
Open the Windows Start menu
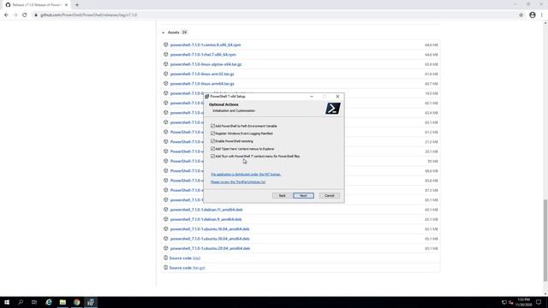click(x=7, y=302)
